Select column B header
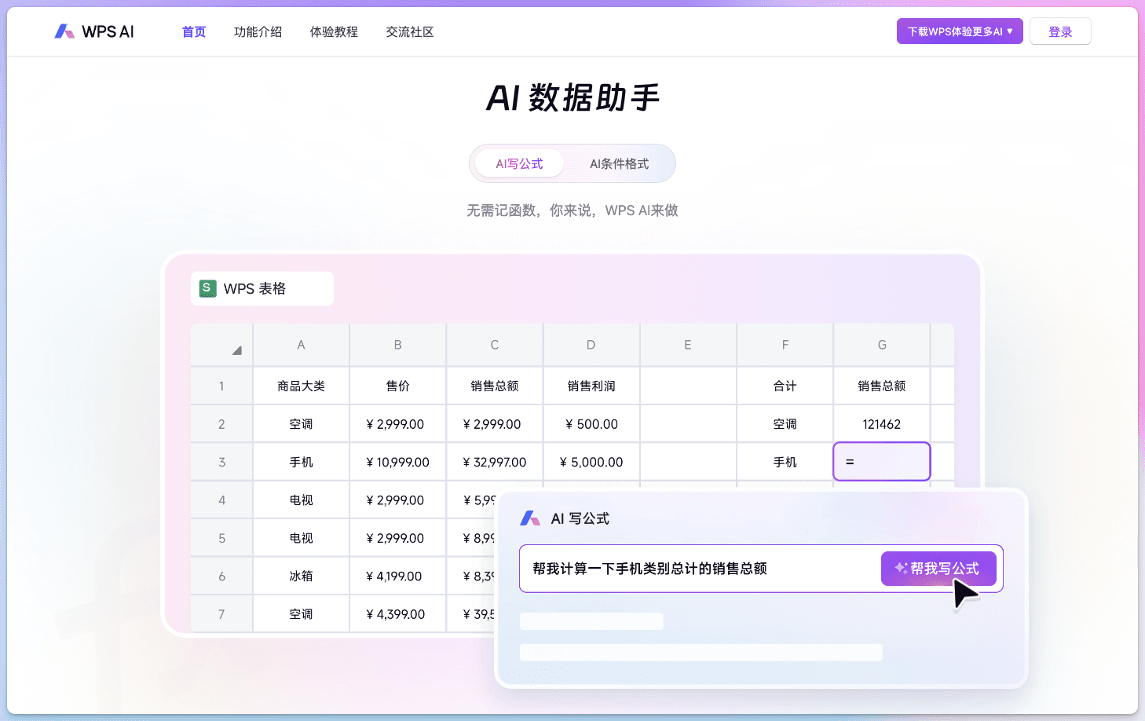The image size is (1145, 721). click(x=397, y=345)
